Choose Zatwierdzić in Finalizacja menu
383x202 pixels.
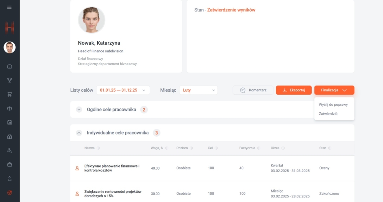pyautogui.click(x=328, y=114)
